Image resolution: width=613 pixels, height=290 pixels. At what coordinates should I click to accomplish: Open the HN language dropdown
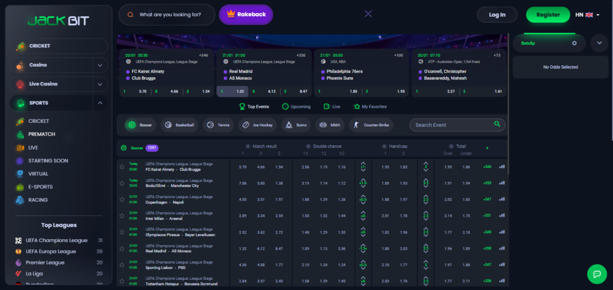click(x=588, y=15)
